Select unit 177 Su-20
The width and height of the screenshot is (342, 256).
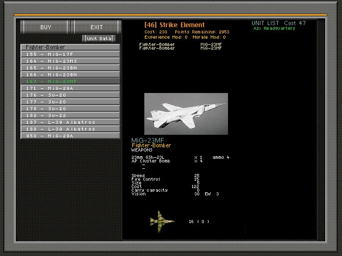[70, 101]
